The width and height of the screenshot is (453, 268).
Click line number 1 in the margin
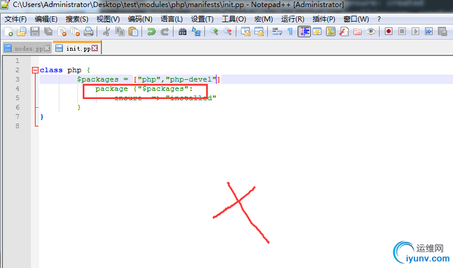(17, 61)
